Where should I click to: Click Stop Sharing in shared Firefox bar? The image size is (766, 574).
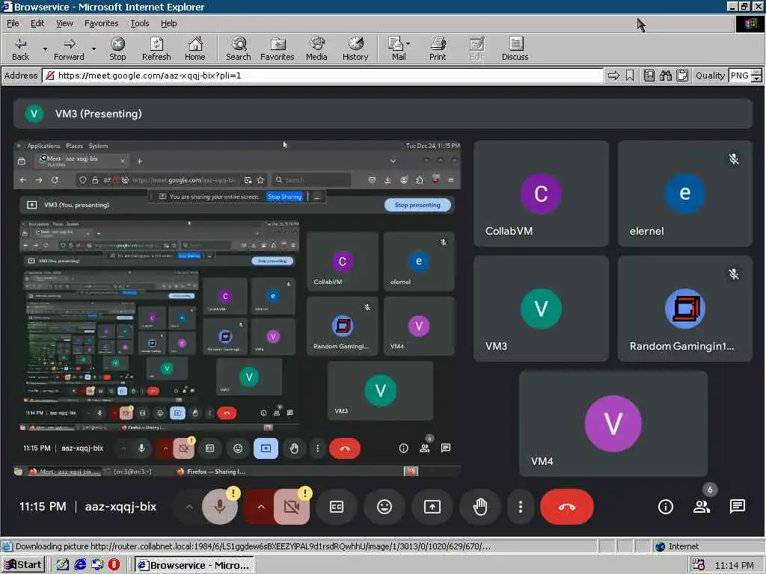(x=285, y=197)
